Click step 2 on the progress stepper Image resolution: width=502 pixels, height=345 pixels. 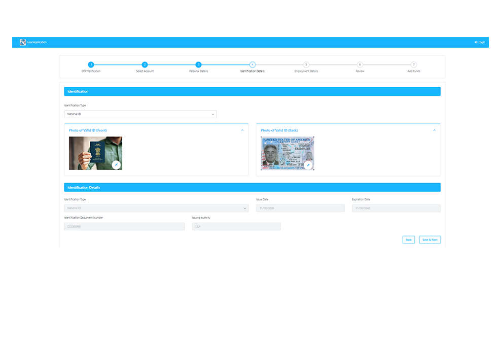pos(145,65)
